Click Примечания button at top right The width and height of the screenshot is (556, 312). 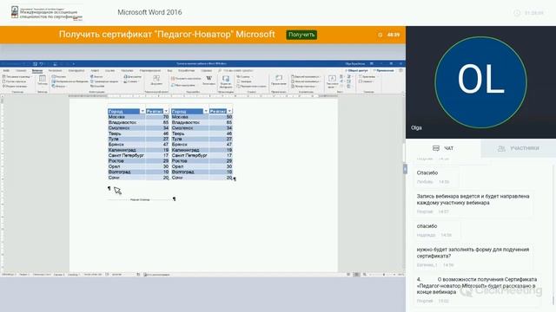pos(383,71)
